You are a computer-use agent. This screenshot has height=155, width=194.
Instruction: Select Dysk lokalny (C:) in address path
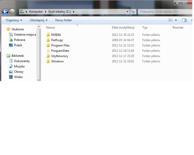coord(60,12)
